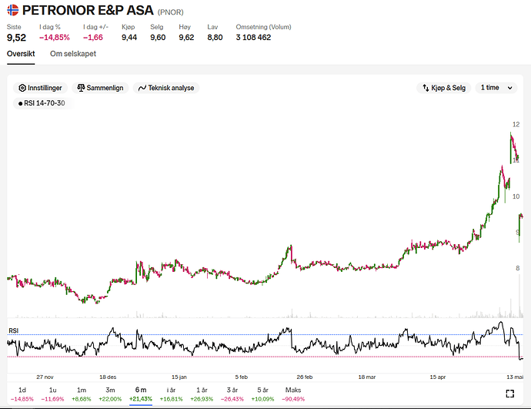Click the 12 price axis label
Viewport: 531px width, 409px height.
coord(516,125)
